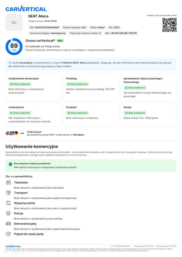Click the country flags source icons
Viewport: 182px width, 257px height.
point(12,133)
